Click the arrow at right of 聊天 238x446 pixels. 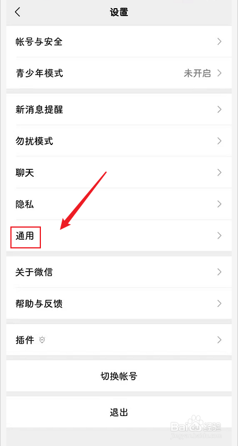(x=220, y=173)
